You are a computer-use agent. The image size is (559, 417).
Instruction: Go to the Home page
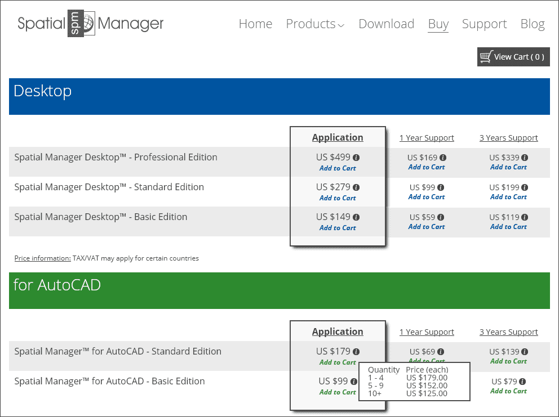pos(255,24)
